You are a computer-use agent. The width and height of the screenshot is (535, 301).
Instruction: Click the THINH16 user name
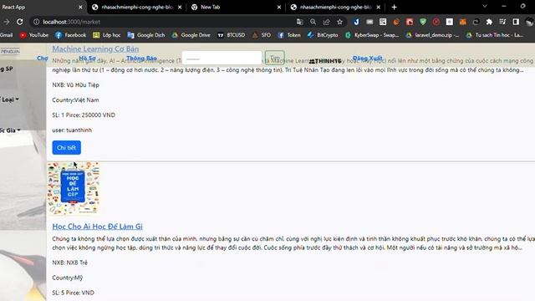pyautogui.click(x=325, y=61)
